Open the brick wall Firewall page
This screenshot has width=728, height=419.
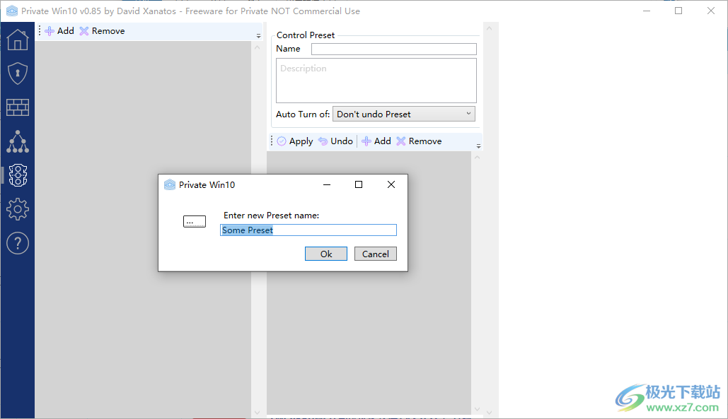(18, 107)
